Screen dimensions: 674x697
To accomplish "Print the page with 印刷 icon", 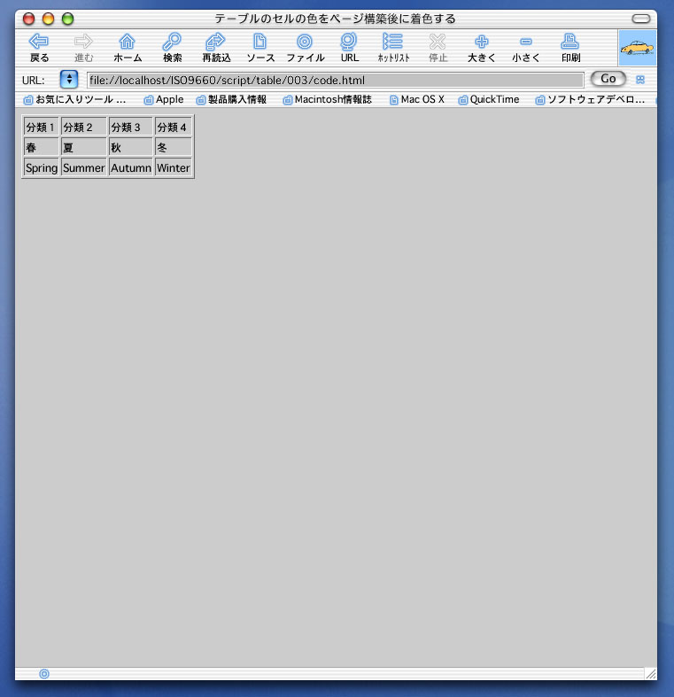I will (x=570, y=42).
